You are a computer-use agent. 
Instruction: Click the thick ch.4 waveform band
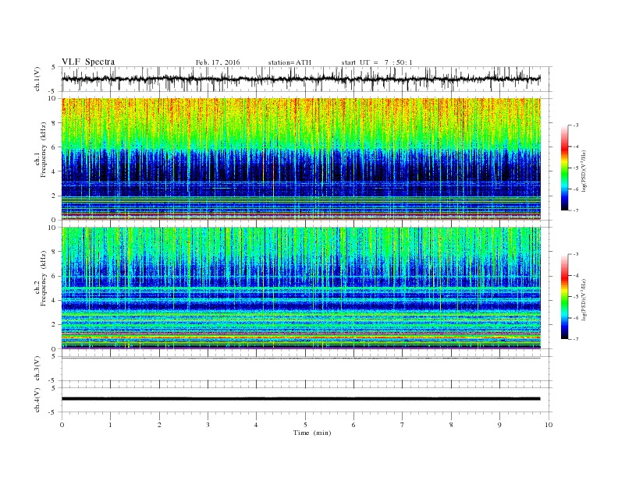coord(300,399)
